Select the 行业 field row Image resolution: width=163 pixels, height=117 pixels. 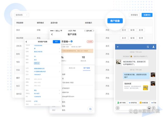pos(18,70)
